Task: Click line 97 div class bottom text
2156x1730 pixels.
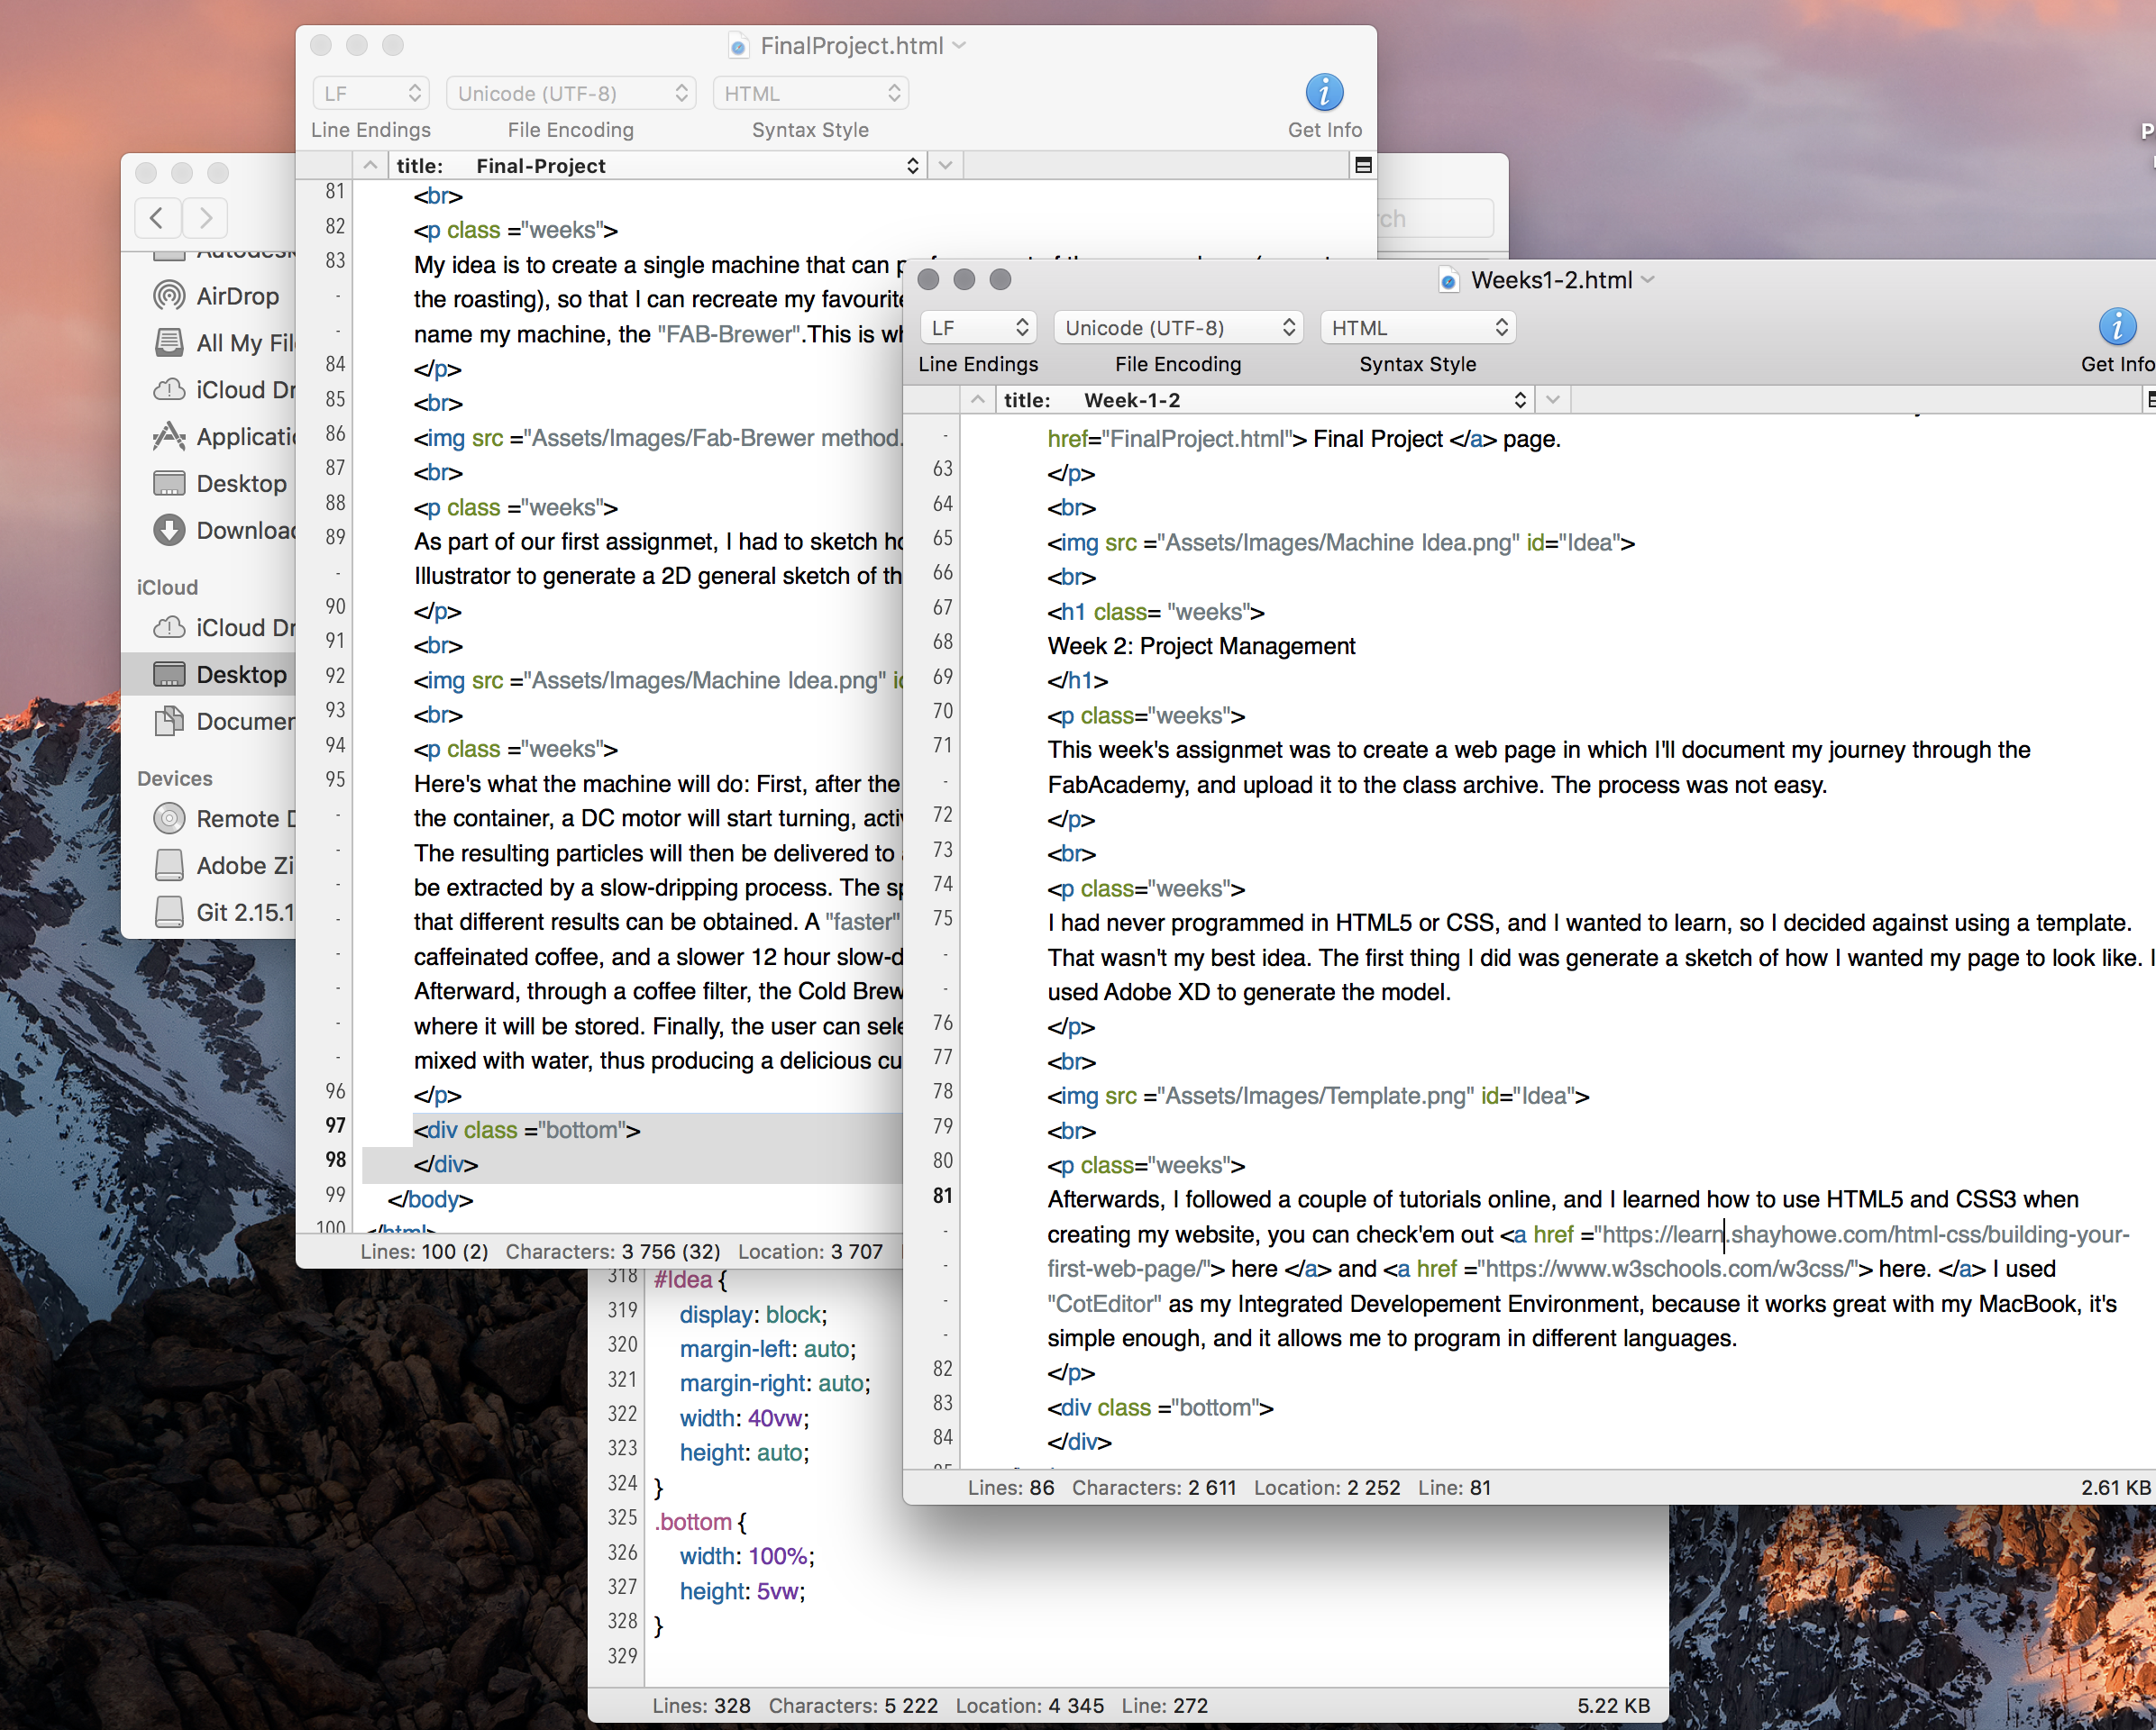Action: click(527, 1130)
